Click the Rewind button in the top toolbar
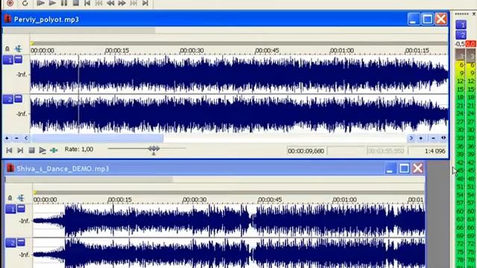 110,3
